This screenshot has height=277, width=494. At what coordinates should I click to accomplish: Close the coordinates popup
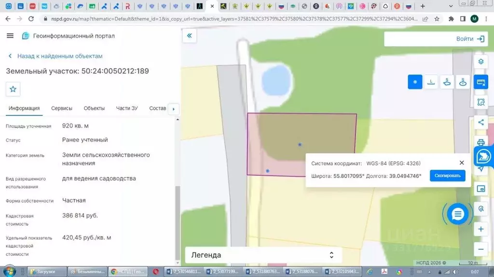click(x=462, y=163)
